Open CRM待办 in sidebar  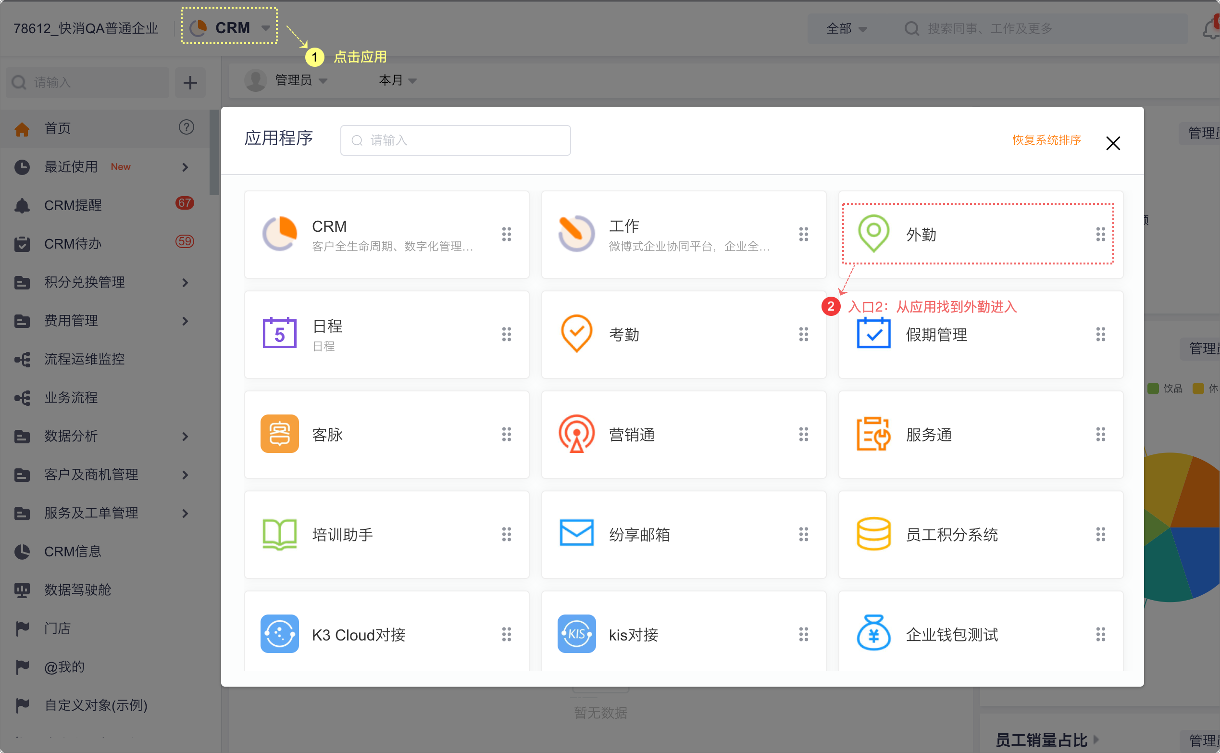pyautogui.click(x=104, y=244)
